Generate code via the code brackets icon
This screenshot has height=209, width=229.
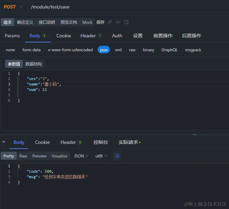(118, 22)
